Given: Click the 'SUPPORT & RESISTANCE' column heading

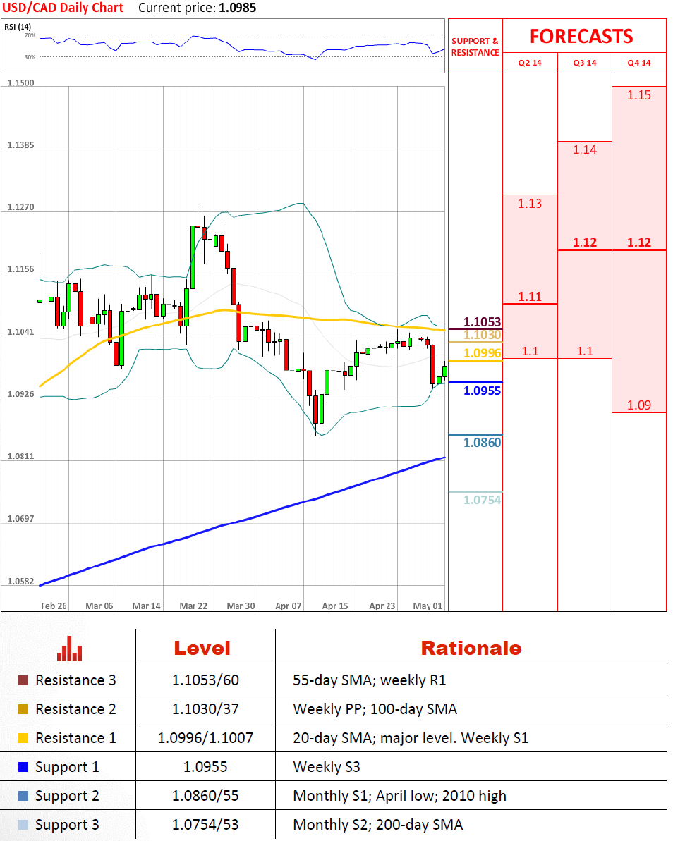Looking at the screenshot, I should 475,47.
